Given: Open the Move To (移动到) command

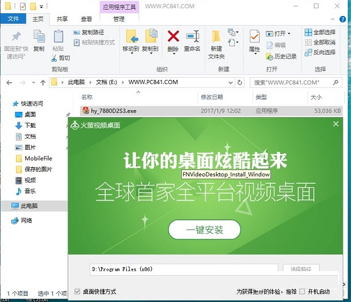Looking at the screenshot, I should (x=131, y=42).
